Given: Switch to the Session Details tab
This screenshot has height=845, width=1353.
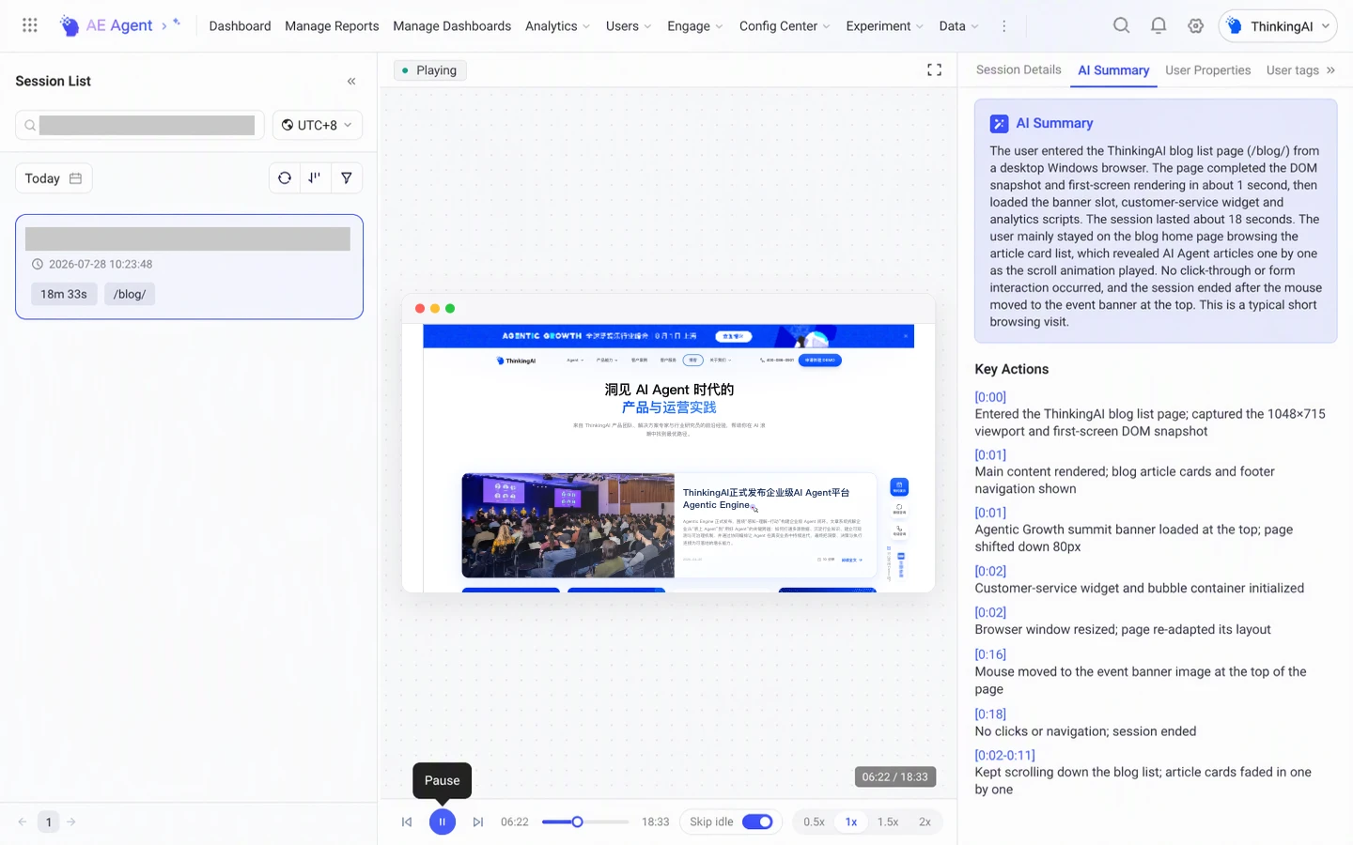Looking at the screenshot, I should [1019, 70].
